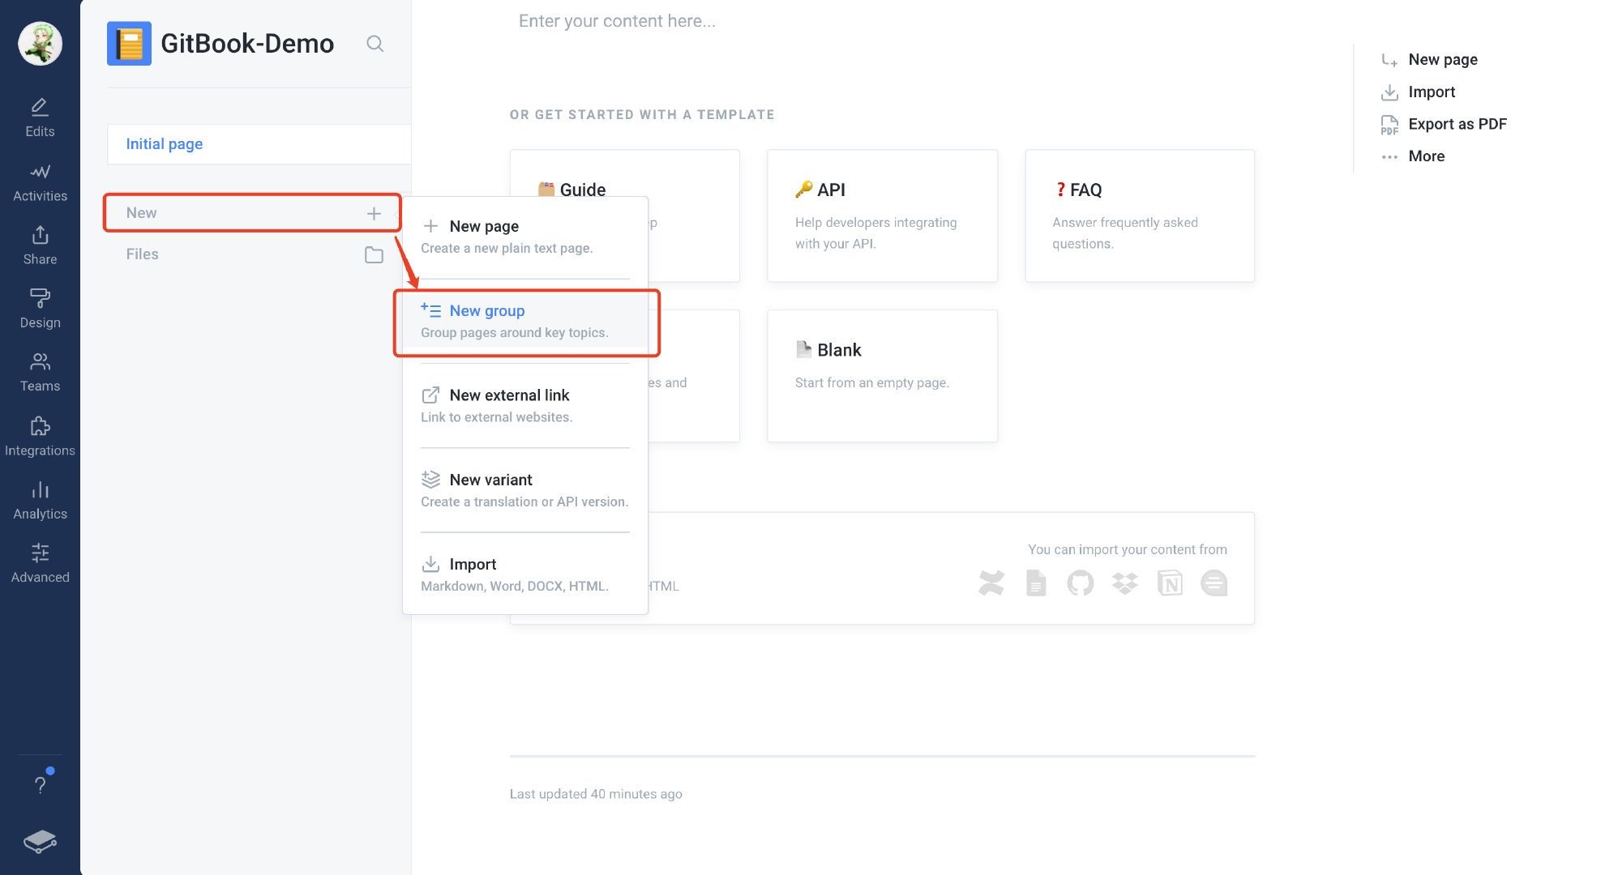Viewport: 1601px width, 875px height.
Task: Click Export as PDF link
Action: tap(1456, 124)
